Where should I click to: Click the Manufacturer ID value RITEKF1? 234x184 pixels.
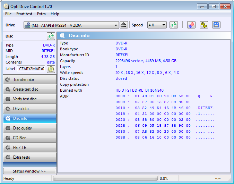(x=122, y=55)
